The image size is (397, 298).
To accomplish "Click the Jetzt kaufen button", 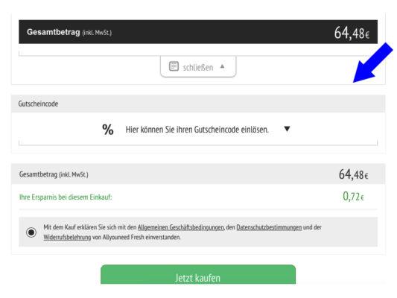I will coord(198,275).
